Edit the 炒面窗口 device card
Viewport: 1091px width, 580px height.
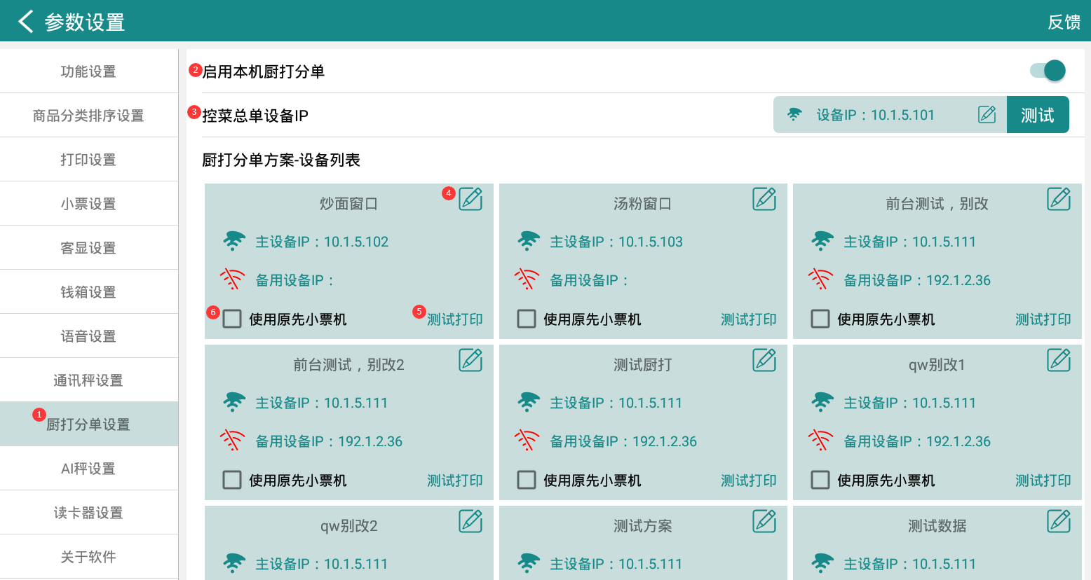click(x=470, y=200)
